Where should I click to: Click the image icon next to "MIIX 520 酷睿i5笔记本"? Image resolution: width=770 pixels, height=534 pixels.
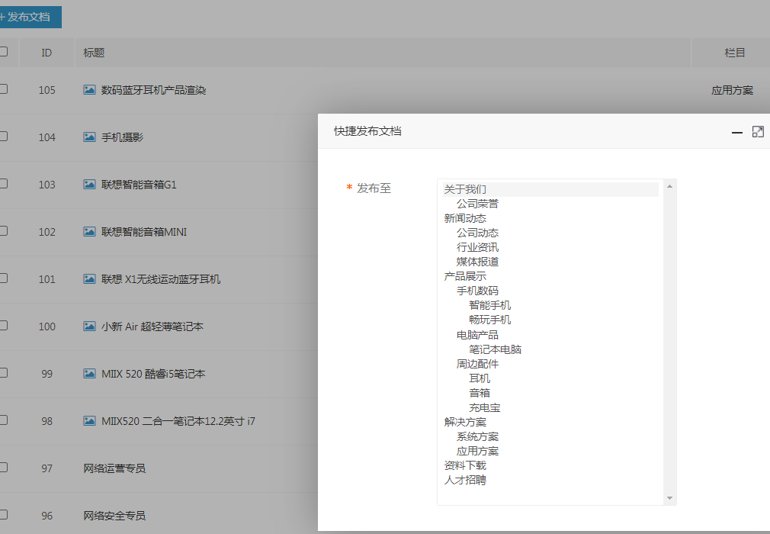point(88,373)
